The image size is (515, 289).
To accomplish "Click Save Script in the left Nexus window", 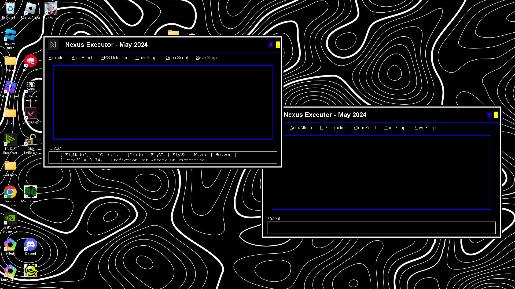I will [207, 58].
